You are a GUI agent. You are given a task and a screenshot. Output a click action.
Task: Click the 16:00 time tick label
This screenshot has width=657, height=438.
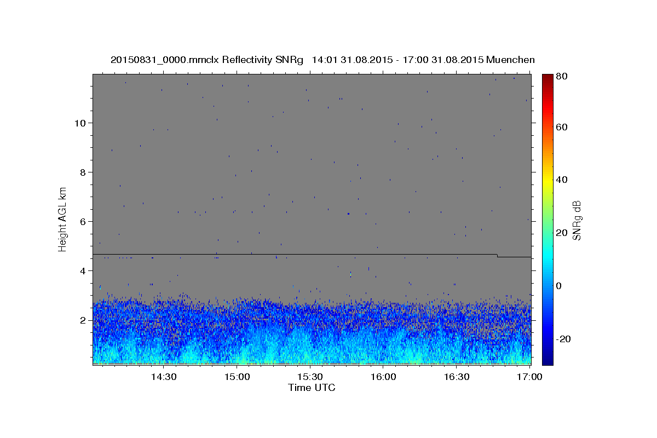pyautogui.click(x=383, y=377)
